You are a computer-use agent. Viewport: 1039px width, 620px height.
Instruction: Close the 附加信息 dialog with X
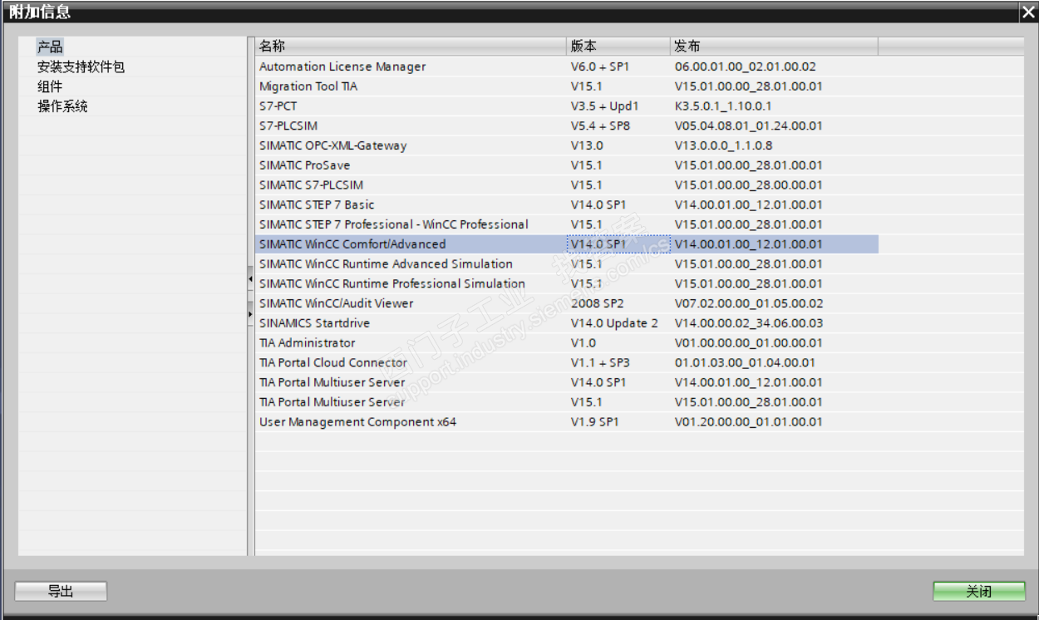coord(1028,12)
